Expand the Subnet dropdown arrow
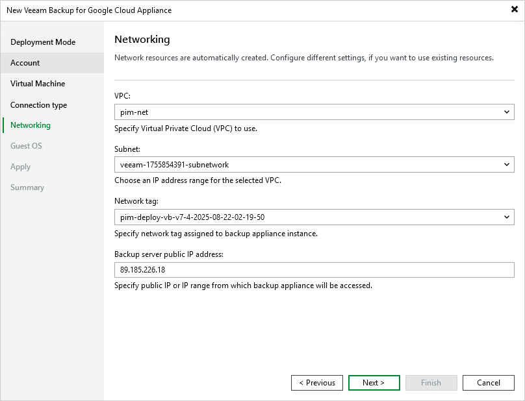 click(x=507, y=165)
